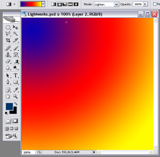Select the Brush tool
Screen dimensions: 160x157
pyautogui.click(x=15, y=48)
